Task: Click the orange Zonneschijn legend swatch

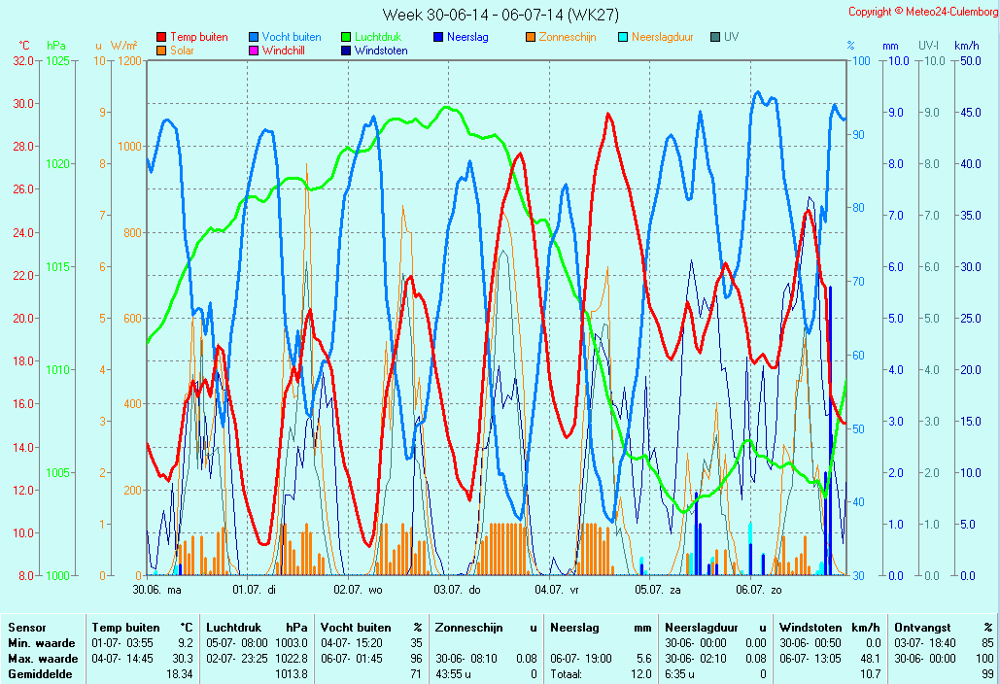Action: (531, 37)
